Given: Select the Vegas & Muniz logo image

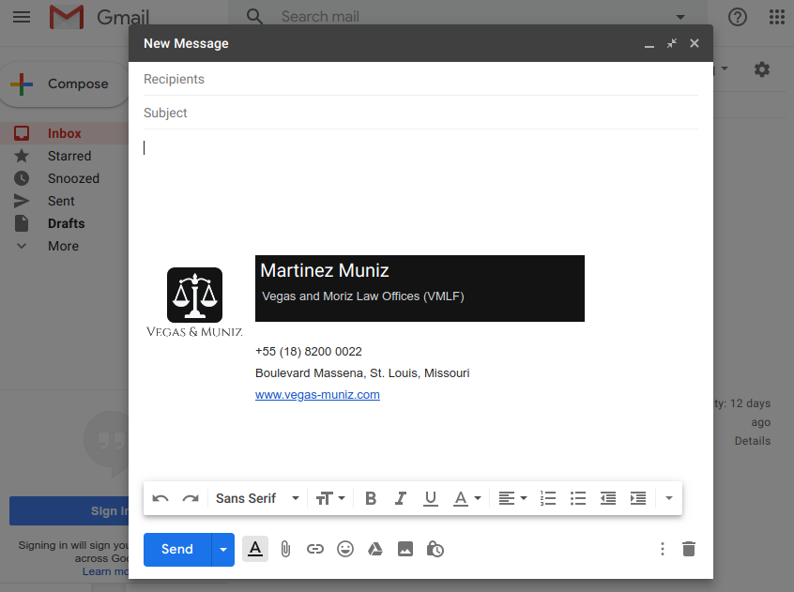Looking at the screenshot, I should [x=194, y=303].
